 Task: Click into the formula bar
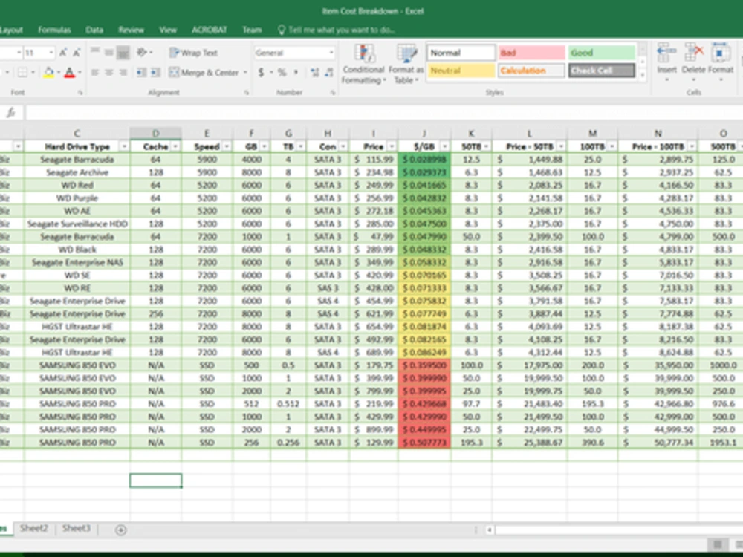point(384,113)
